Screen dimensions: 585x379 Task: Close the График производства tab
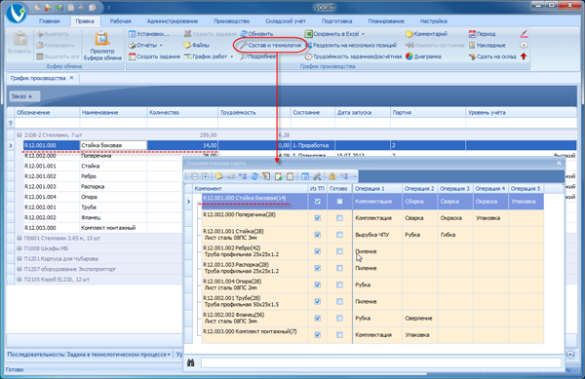71,78
